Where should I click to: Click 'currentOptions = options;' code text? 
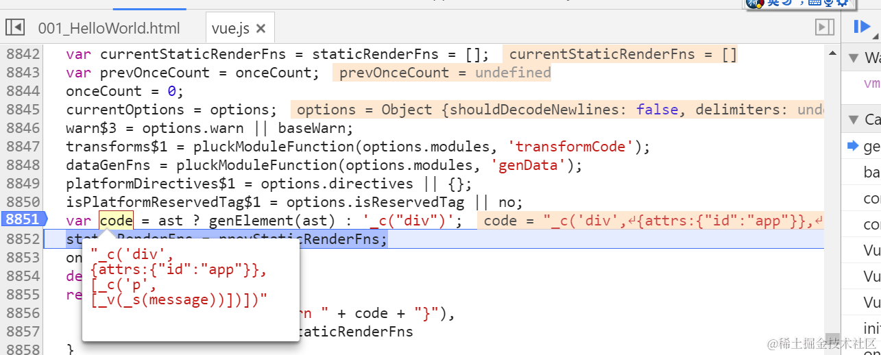[171, 110]
